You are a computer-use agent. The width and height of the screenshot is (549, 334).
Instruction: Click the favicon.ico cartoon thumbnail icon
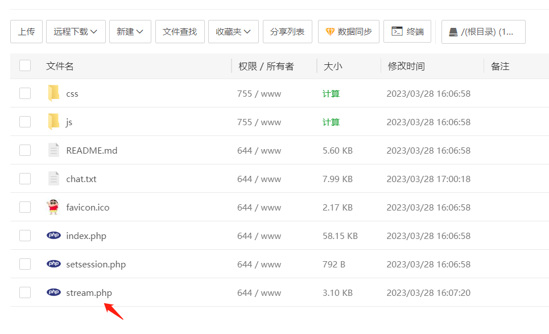(53, 207)
